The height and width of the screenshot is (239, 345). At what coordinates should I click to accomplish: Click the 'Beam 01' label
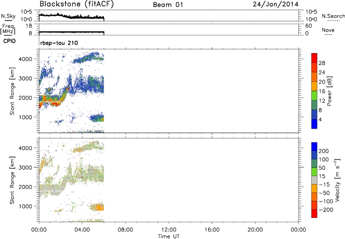[168, 5]
